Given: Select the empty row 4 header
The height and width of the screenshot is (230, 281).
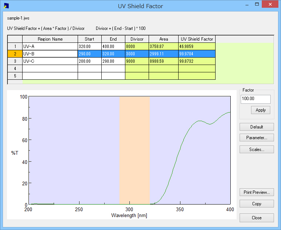Looking at the screenshot, I should [15, 69].
